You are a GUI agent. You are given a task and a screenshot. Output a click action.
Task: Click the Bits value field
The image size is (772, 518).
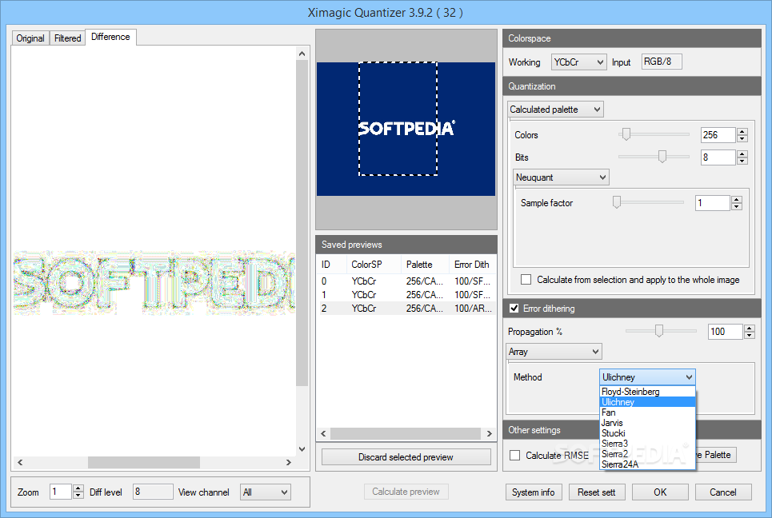pos(718,157)
